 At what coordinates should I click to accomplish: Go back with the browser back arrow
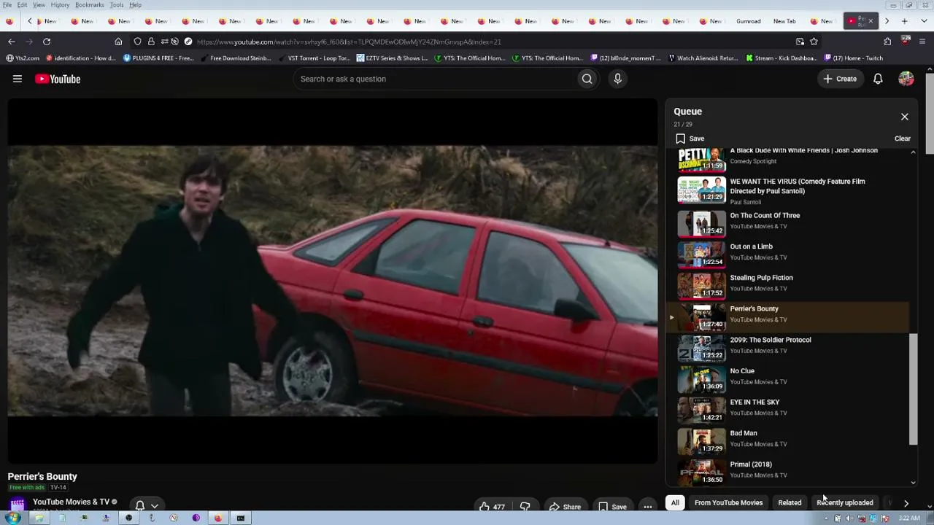coord(11,42)
